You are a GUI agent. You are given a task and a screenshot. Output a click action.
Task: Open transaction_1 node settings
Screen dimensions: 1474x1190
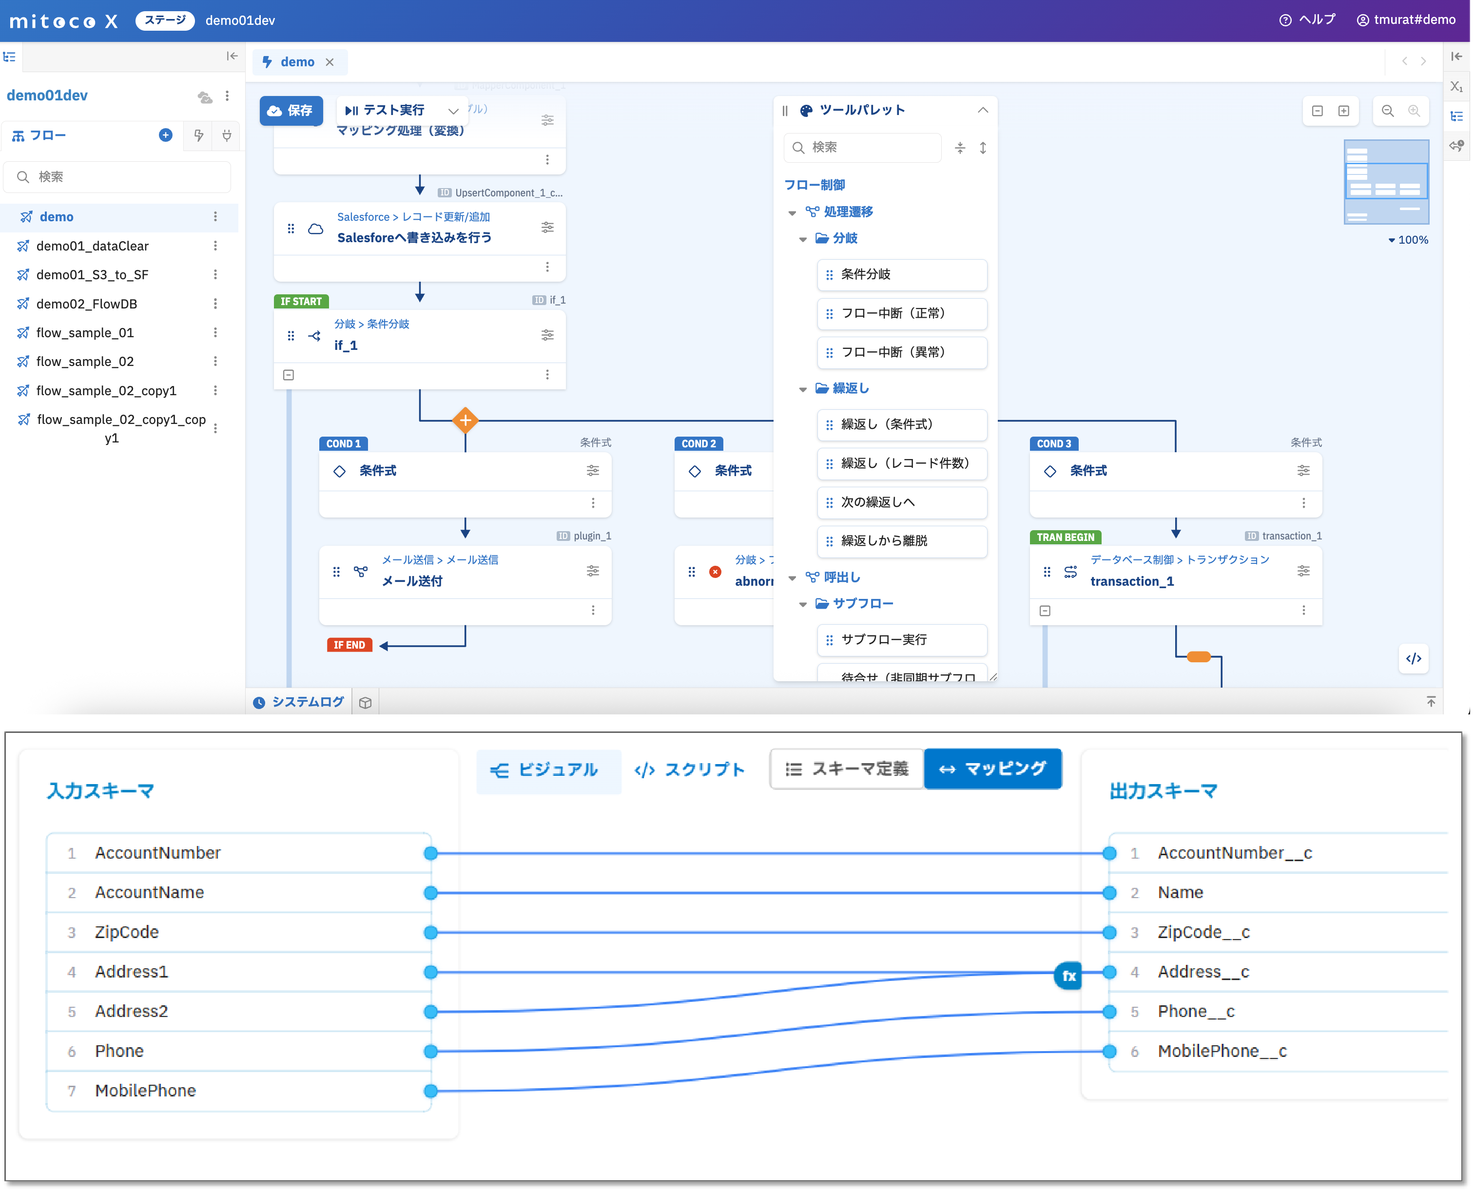point(1304,571)
